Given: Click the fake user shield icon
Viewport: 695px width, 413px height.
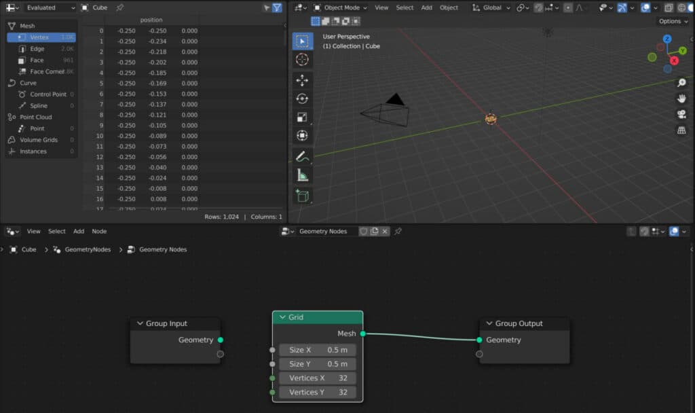Looking at the screenshot, I should 364,231.
